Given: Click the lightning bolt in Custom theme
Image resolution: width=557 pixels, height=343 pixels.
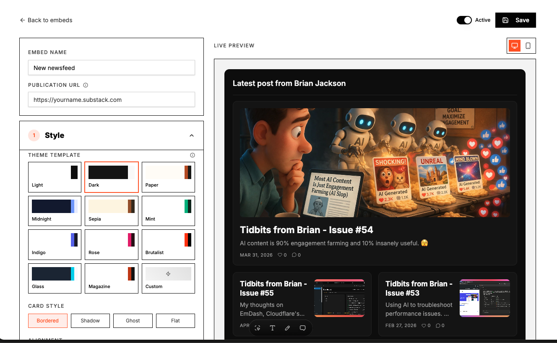Looking at the screenshot, I should [x=168, y=274].
